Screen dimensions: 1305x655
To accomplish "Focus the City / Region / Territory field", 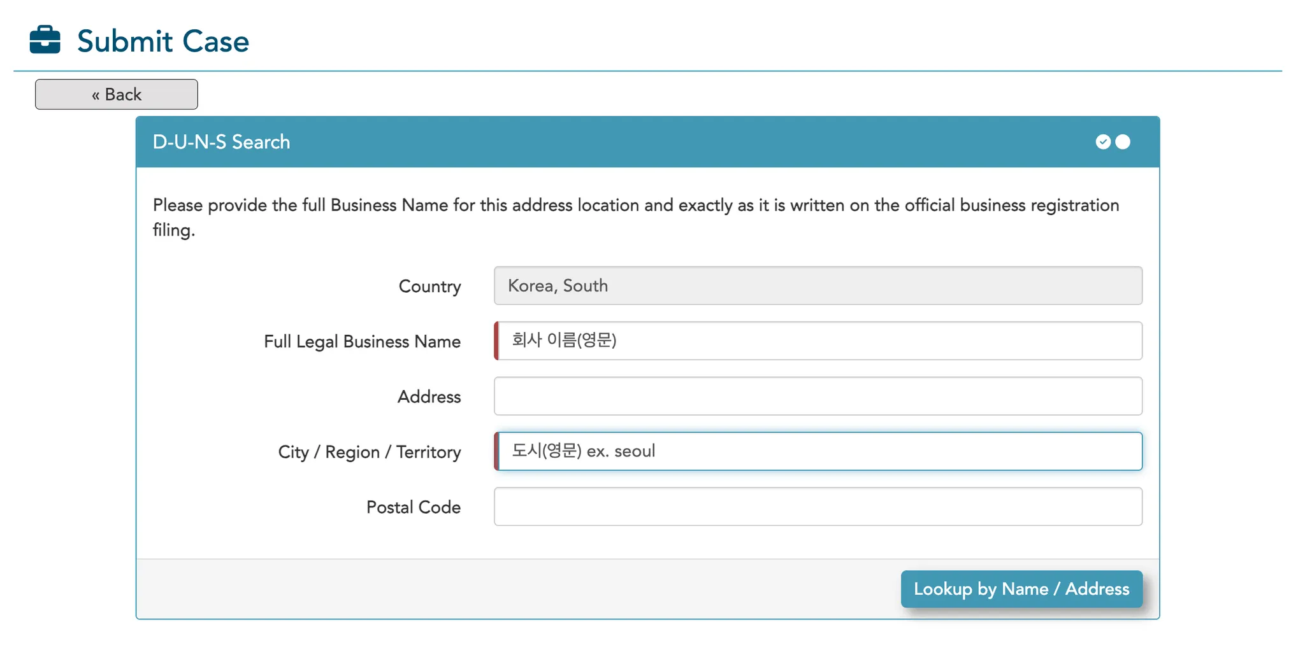I will click(818, 451).
